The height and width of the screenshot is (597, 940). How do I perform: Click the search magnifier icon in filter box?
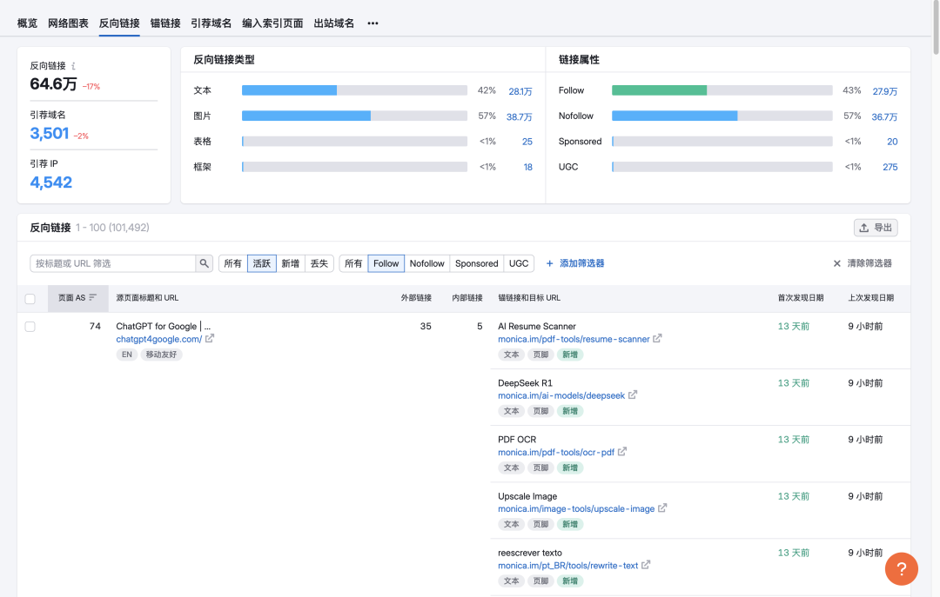[x=204, y=263]
